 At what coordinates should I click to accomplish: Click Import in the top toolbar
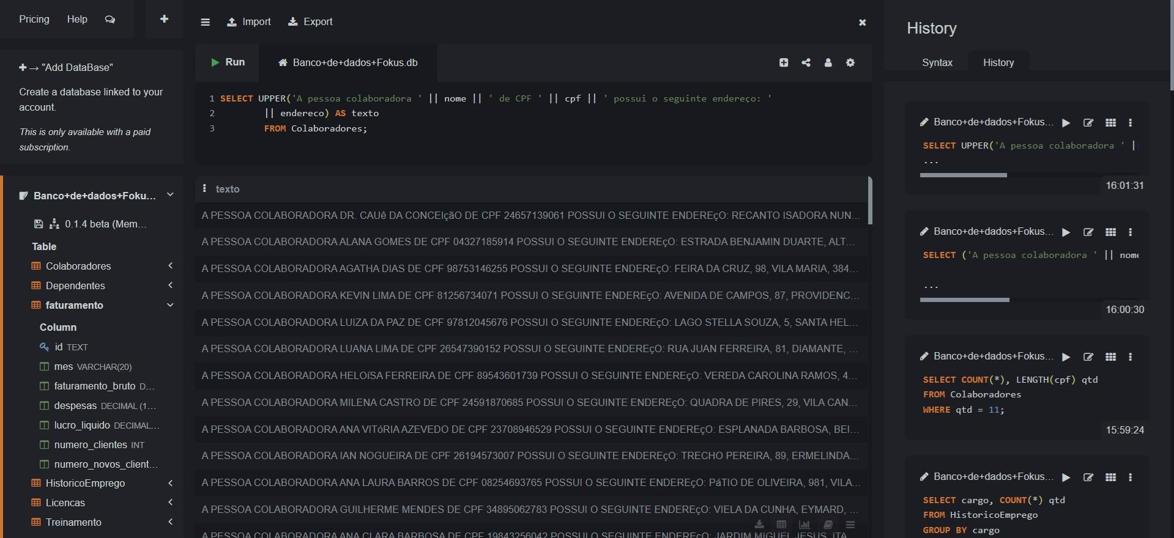click(x=249, y=22)
